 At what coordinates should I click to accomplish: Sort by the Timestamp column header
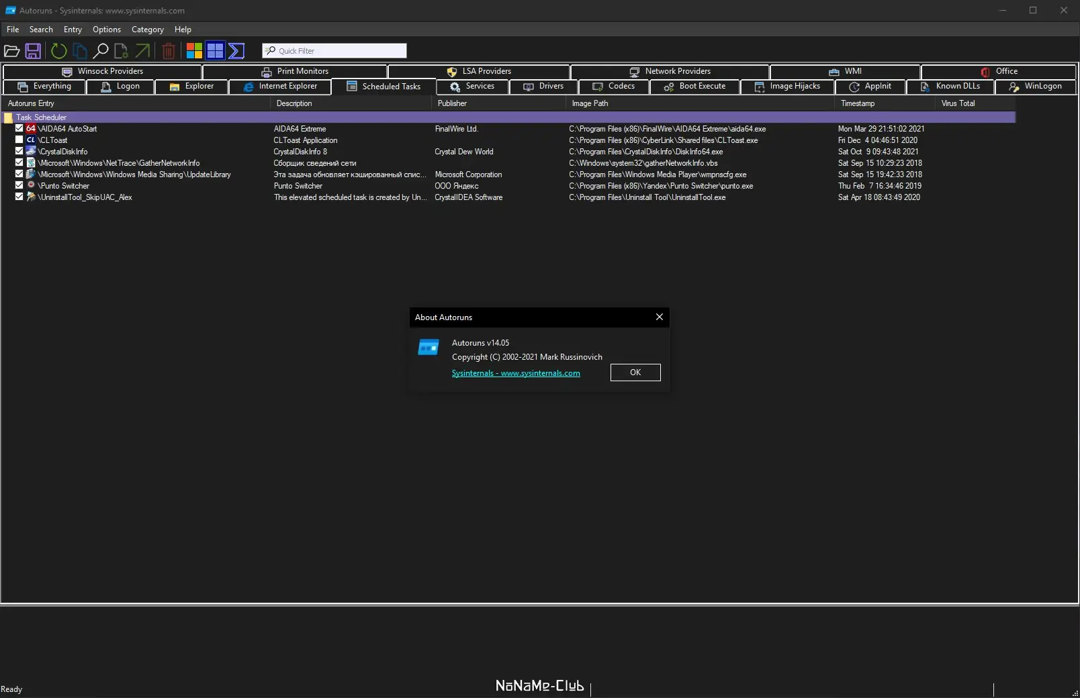tap(885, 103)
